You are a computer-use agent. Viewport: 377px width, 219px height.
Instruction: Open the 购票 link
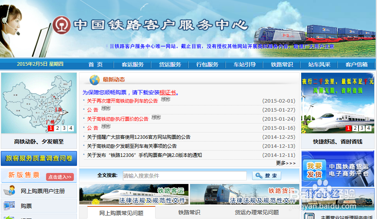(26, 206)
